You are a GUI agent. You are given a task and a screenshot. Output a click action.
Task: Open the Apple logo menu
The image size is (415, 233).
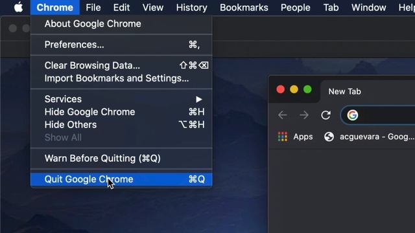pyautogui.click(x=18, y=7)
